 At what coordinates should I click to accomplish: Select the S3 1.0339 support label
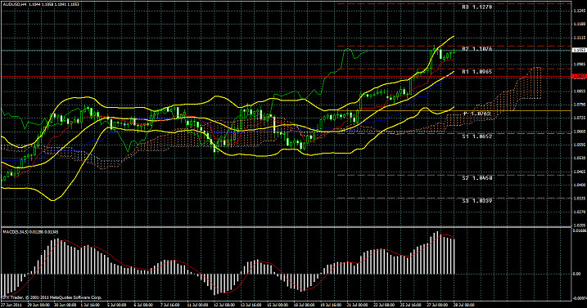click(x=476, y=201)
